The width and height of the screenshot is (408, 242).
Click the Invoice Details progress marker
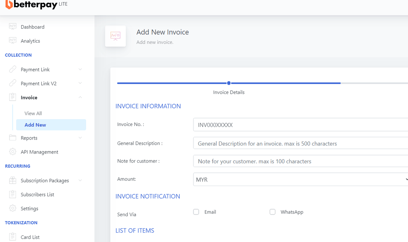tap(229, 83)
